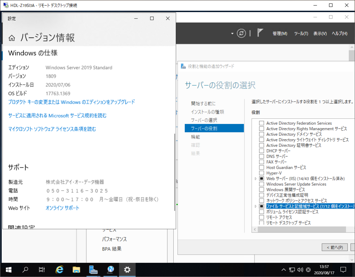This screenshot has width=355, height=277.
Task: Show hidden system tray icons
Action: pos(284,270)
